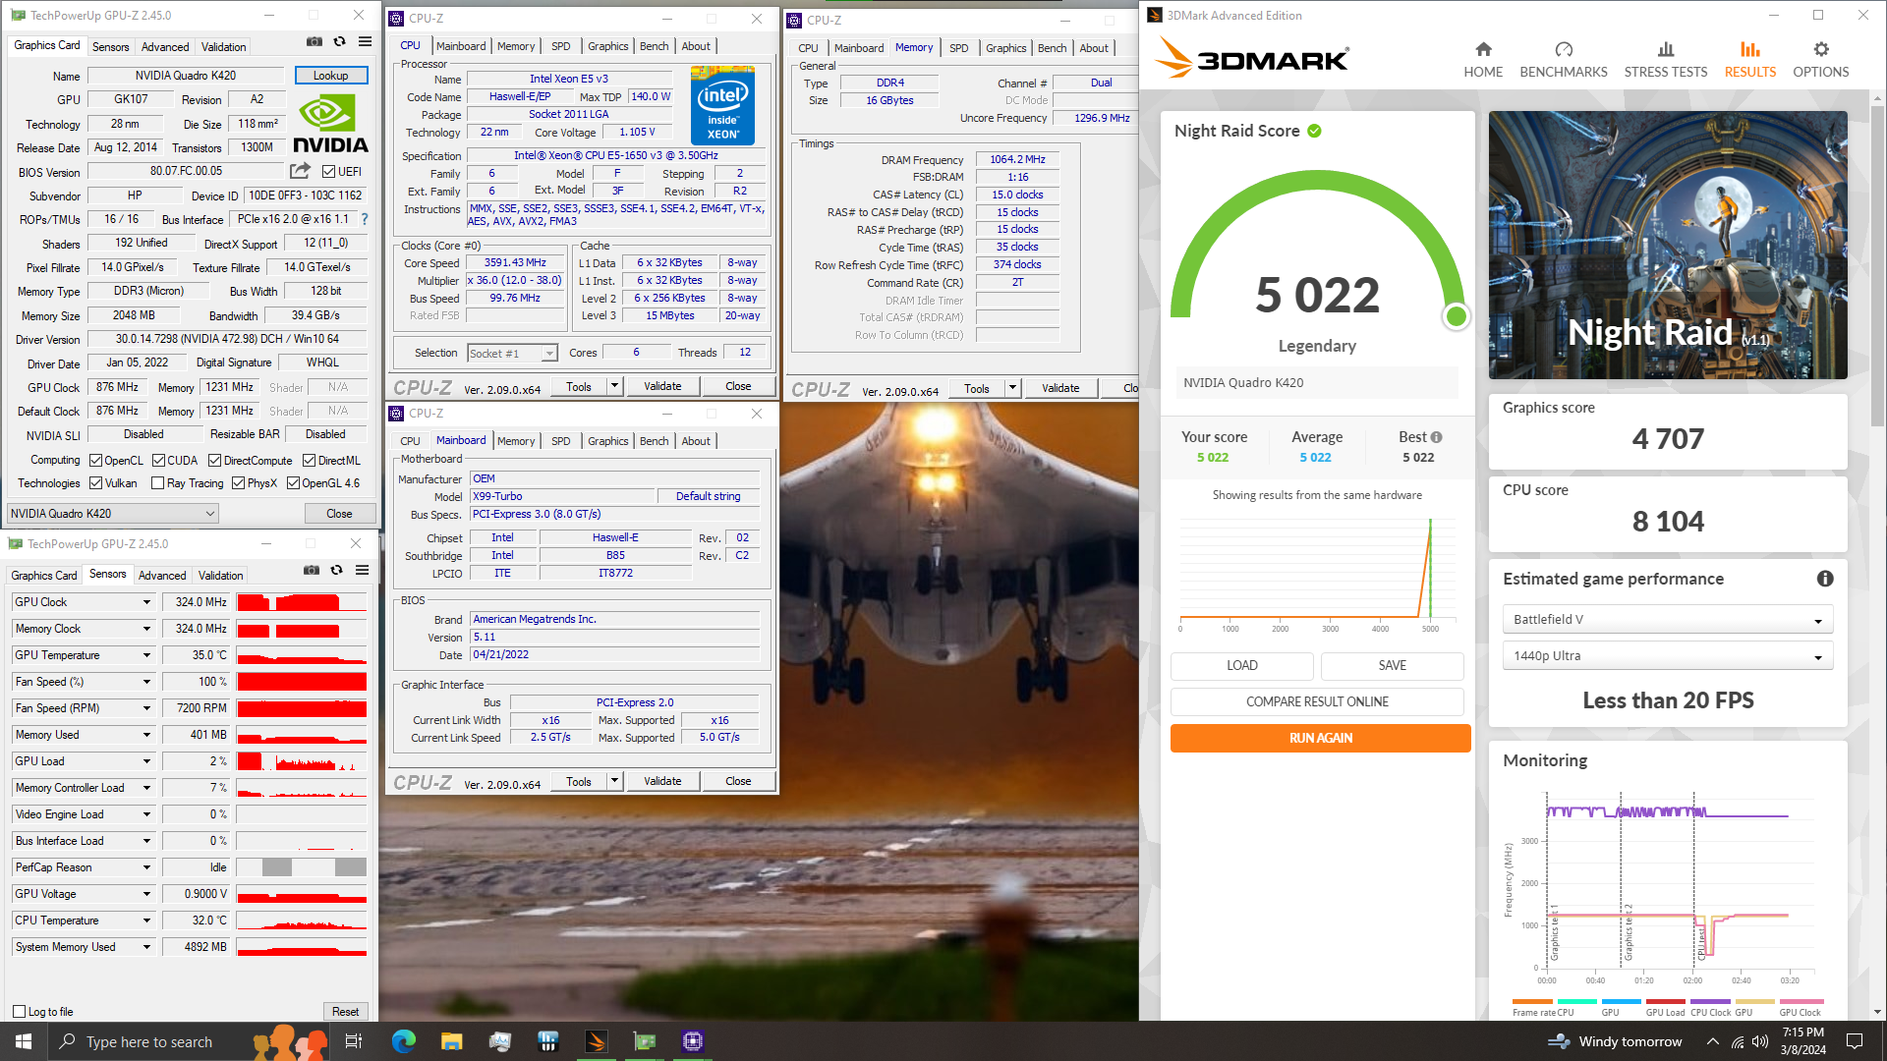Open the 1440p Ultra resolution dropdown
This screenshot has height=1061, width=1887.
(1668, 655)
